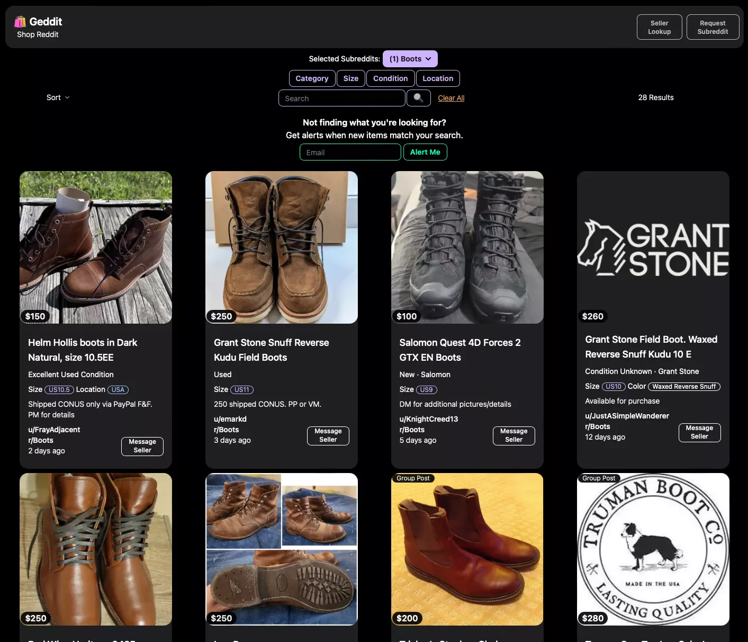Open seller profile u/FrayAdjacent

pos(53,429)
